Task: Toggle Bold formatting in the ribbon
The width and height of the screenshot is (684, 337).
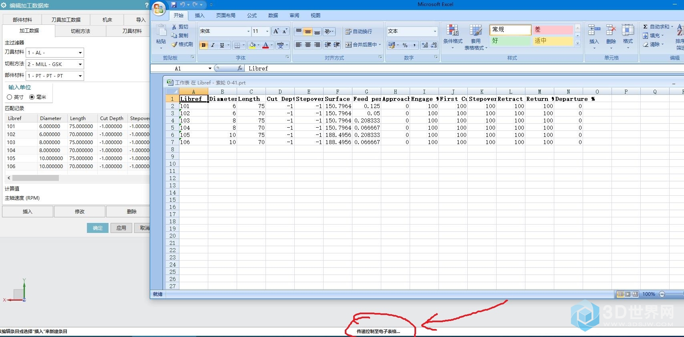Action: click(x=203, y=45)
